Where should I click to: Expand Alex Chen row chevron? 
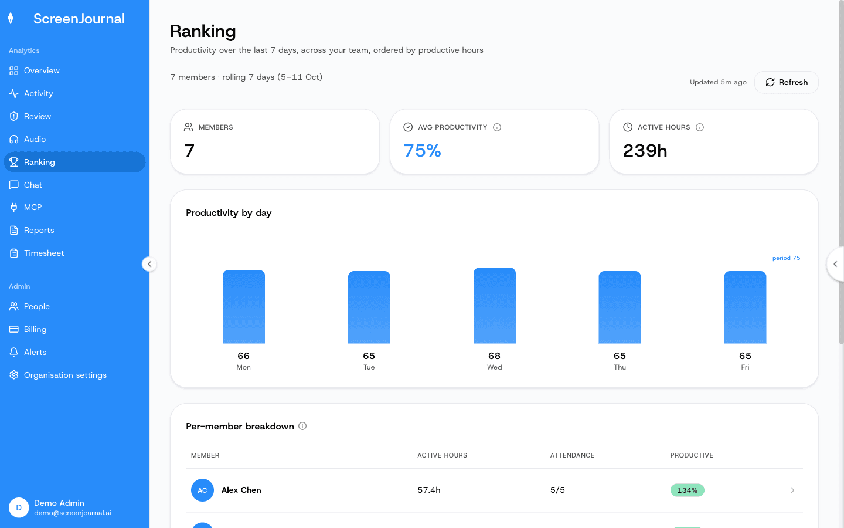click(x=792, y=490)
